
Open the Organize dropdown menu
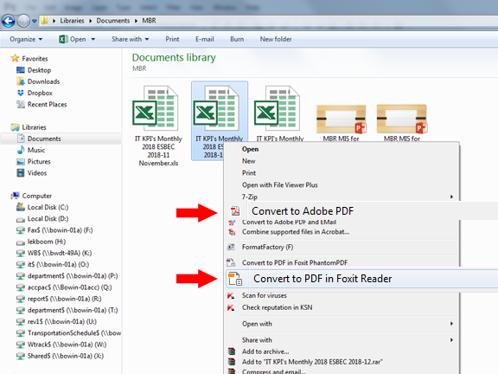tap(26, 39)
